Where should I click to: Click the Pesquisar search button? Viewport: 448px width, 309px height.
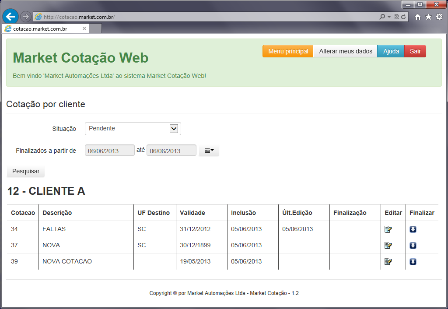26,171
